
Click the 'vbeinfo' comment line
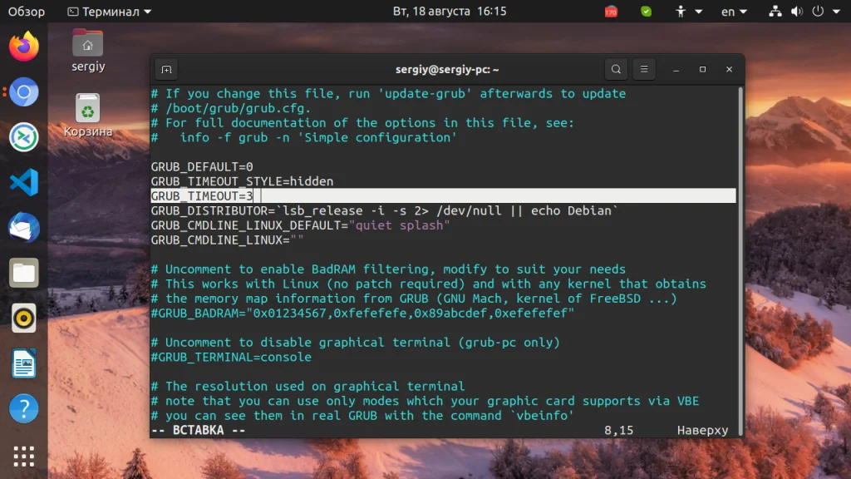point(362,416)
